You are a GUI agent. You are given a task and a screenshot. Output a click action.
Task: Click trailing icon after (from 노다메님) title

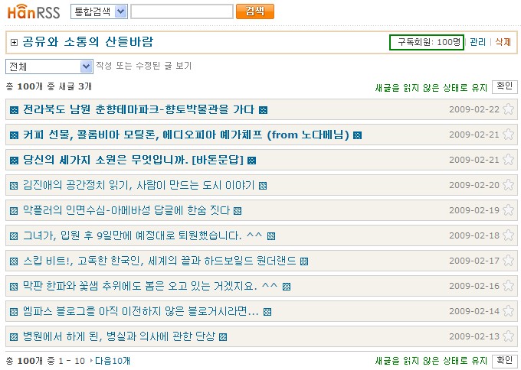(358, 135)
